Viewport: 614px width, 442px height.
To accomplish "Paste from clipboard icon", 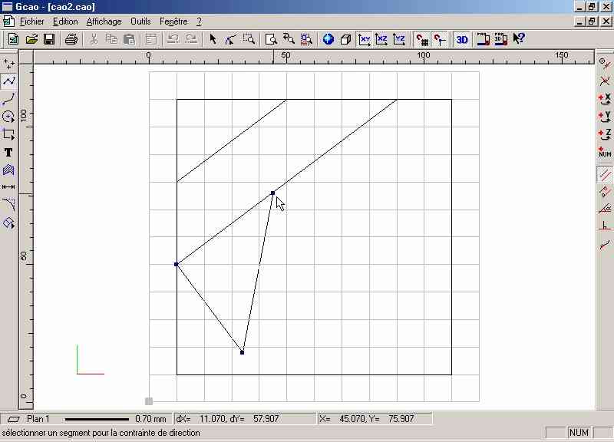I will click(x=129, y=39).
